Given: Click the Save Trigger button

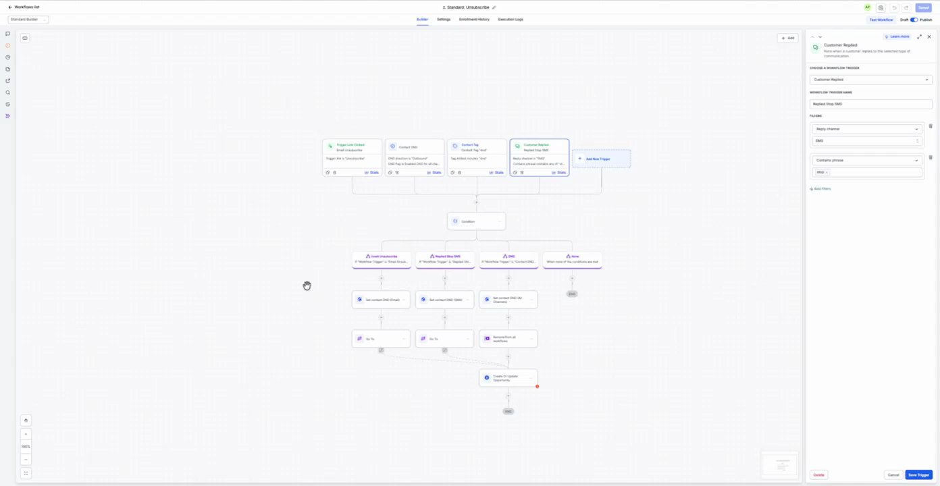Looking at the screenshot, I should tap(918, 475).
